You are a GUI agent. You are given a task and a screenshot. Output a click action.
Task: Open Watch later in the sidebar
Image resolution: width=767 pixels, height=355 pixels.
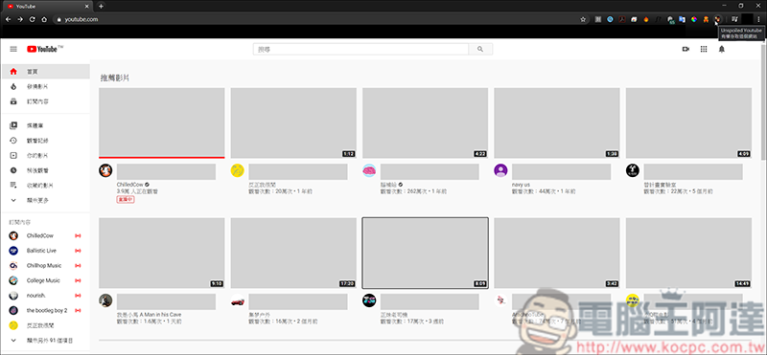coord(45,170)
